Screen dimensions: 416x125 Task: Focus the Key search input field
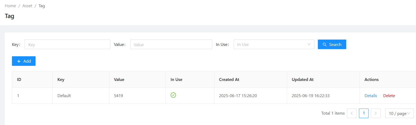[x=67, y=45]
